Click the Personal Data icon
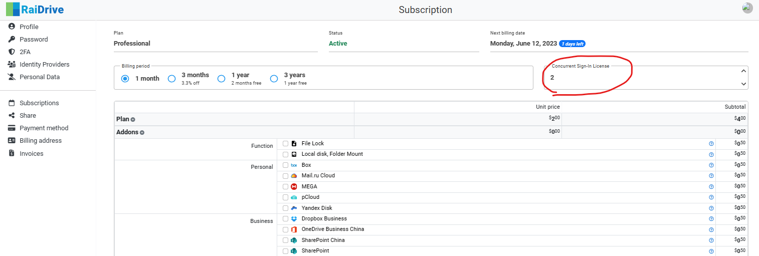 pos(12,77)
